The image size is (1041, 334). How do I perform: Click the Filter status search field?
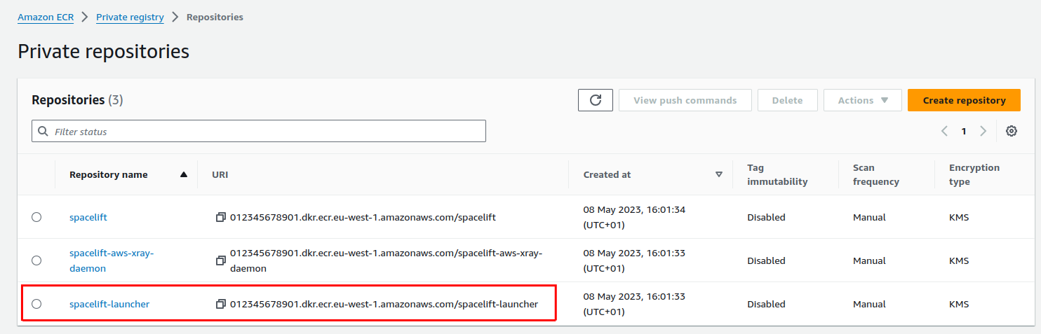click(259, 131)
